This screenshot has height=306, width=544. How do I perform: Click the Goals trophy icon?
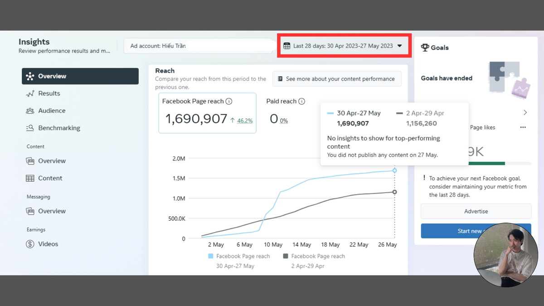(425, 48)
